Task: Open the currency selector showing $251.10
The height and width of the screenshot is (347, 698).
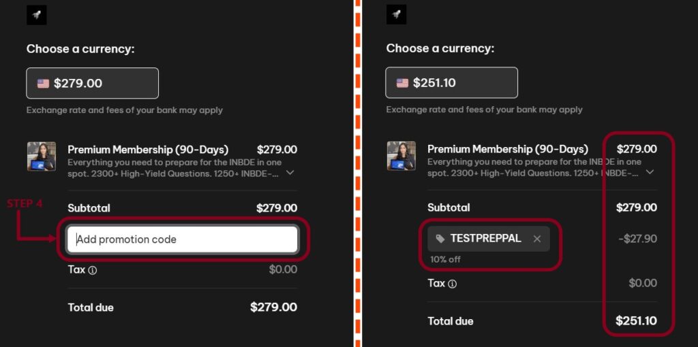Action: 451,83
